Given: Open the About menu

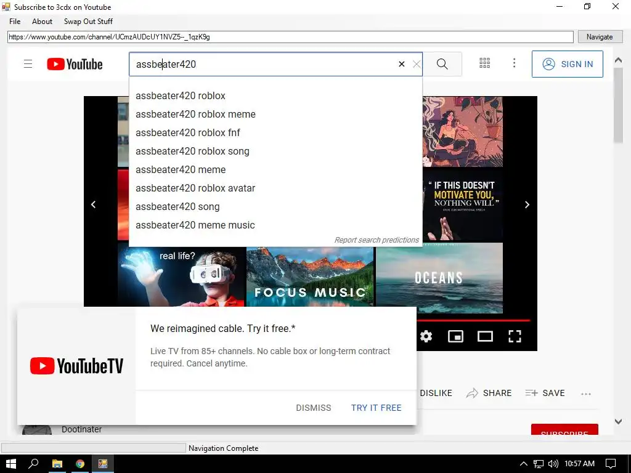Looking at the screenshot, I should point(43,22).
